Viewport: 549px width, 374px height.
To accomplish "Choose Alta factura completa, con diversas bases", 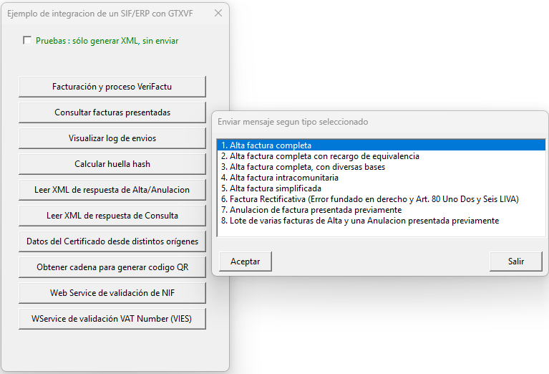I will tap(303, 167).
